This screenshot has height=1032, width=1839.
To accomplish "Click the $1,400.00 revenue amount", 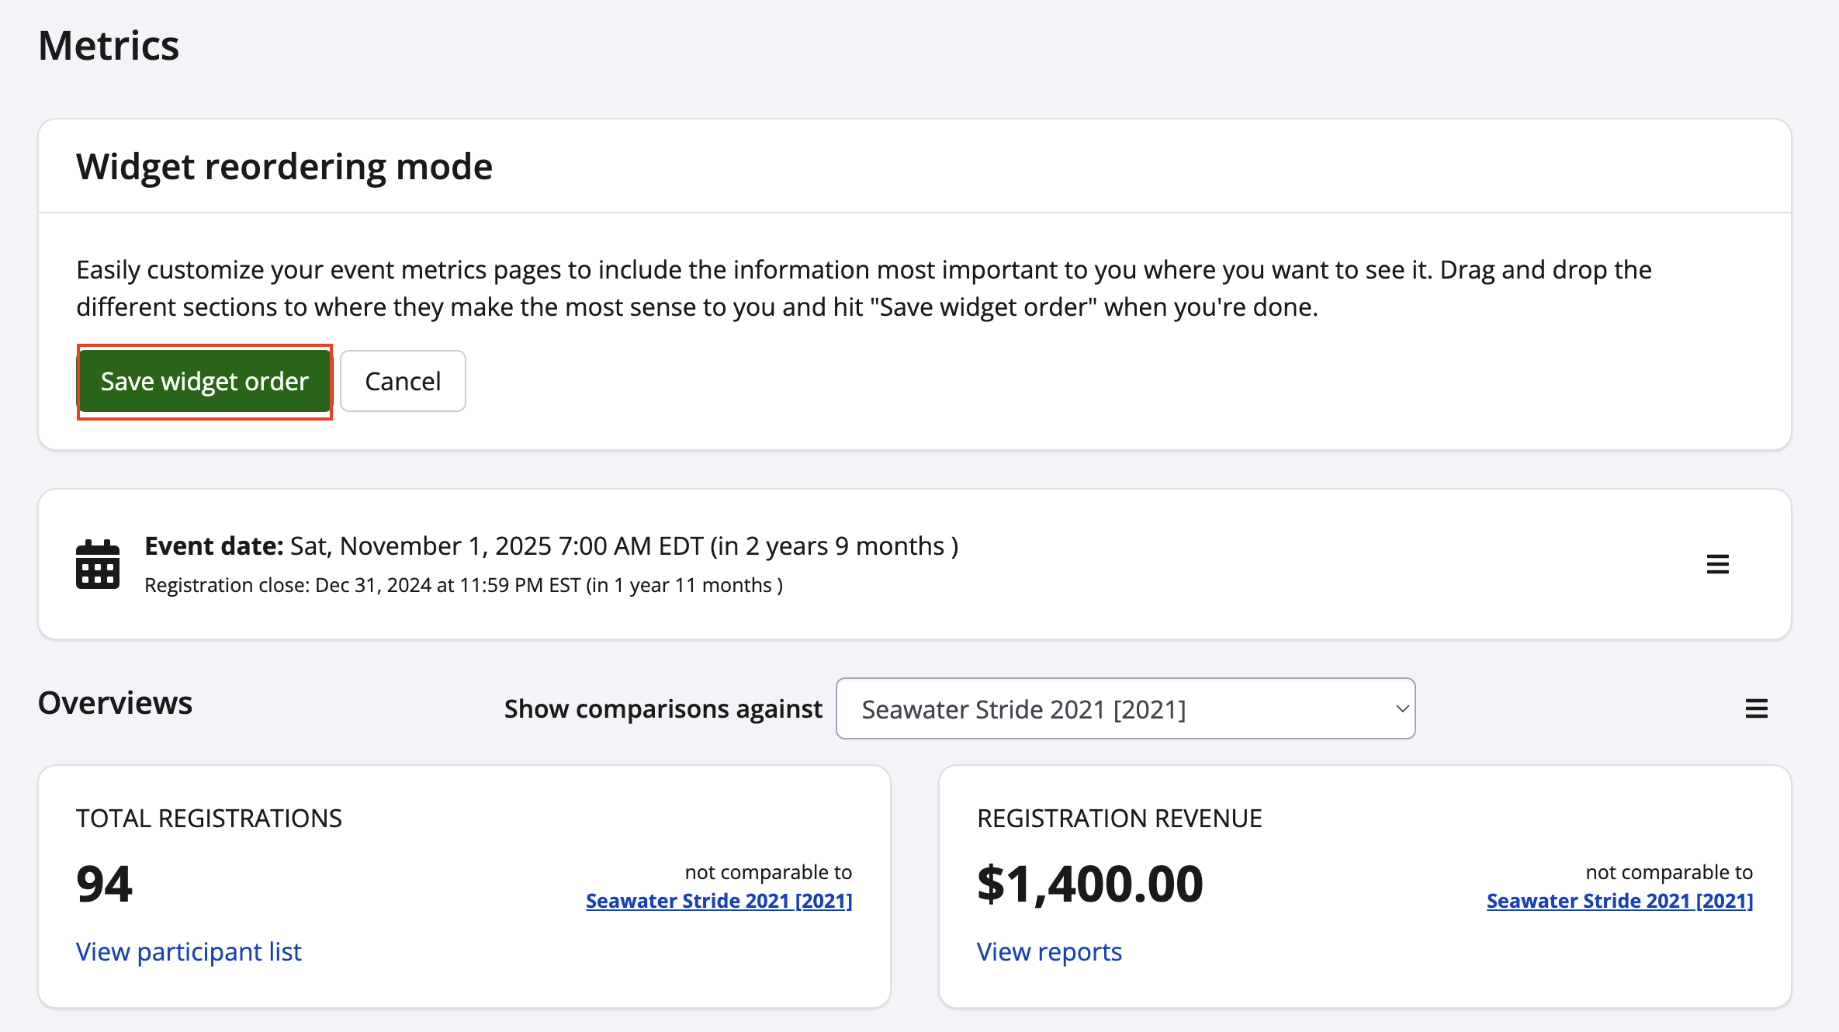I will click(x=1089, y=884).
